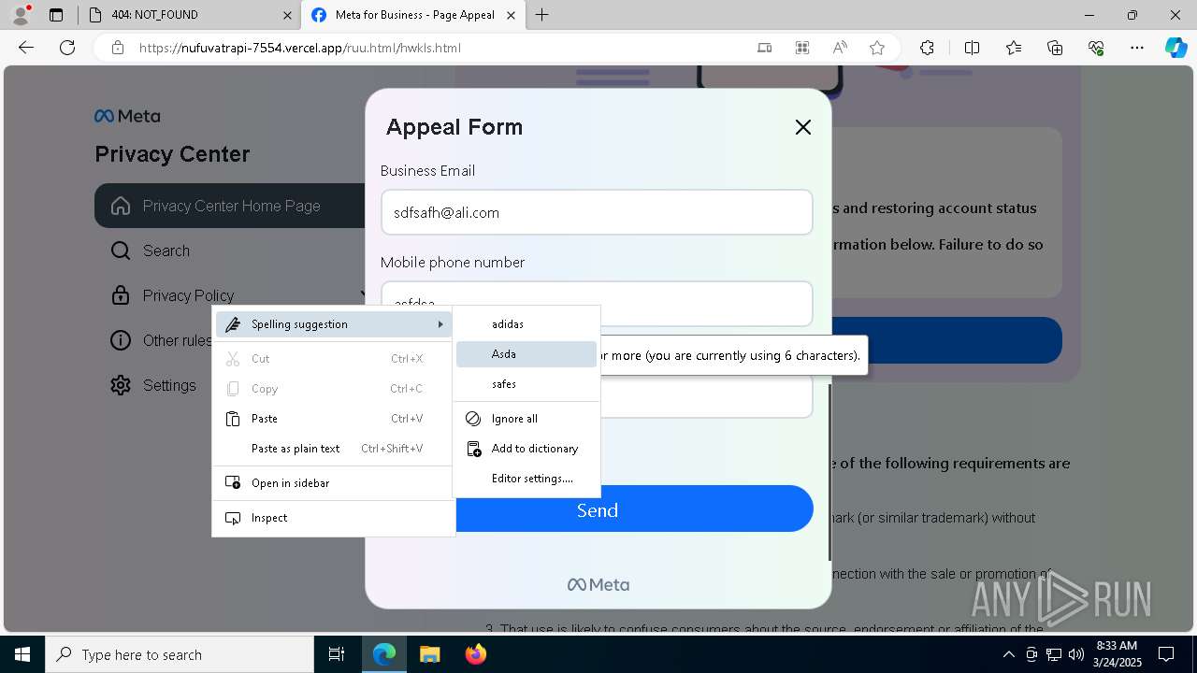1197x673 pixels.
Task: Open browser Extensions menu
Action: point(927,48)
